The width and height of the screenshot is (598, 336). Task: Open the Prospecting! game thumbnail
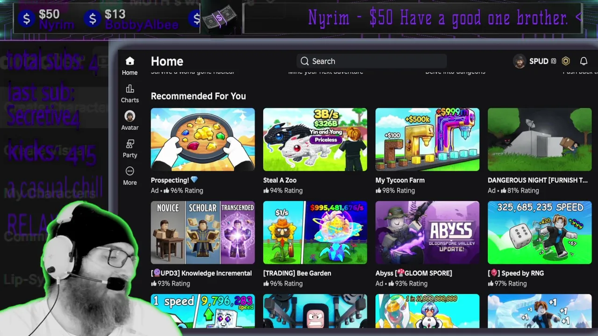[203, 140]
